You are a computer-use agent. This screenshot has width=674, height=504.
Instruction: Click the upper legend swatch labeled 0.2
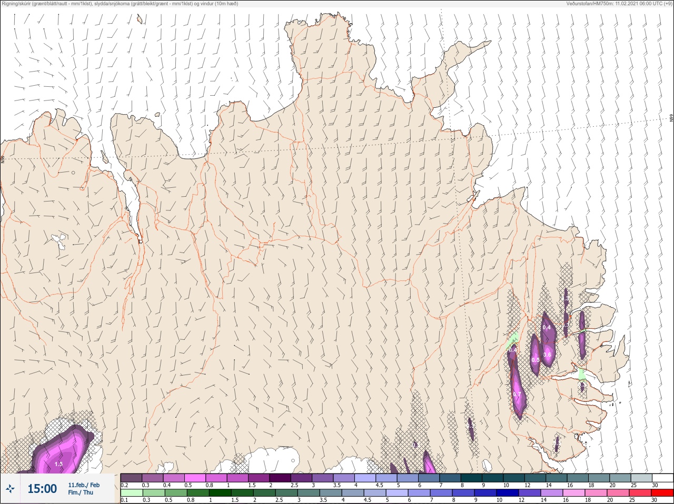pos(131,478)
